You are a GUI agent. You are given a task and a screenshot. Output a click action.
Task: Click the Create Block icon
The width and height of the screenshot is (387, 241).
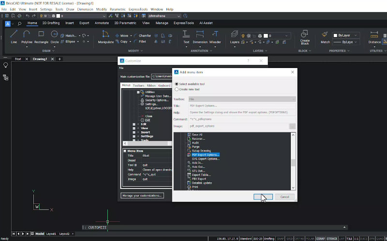305,36
